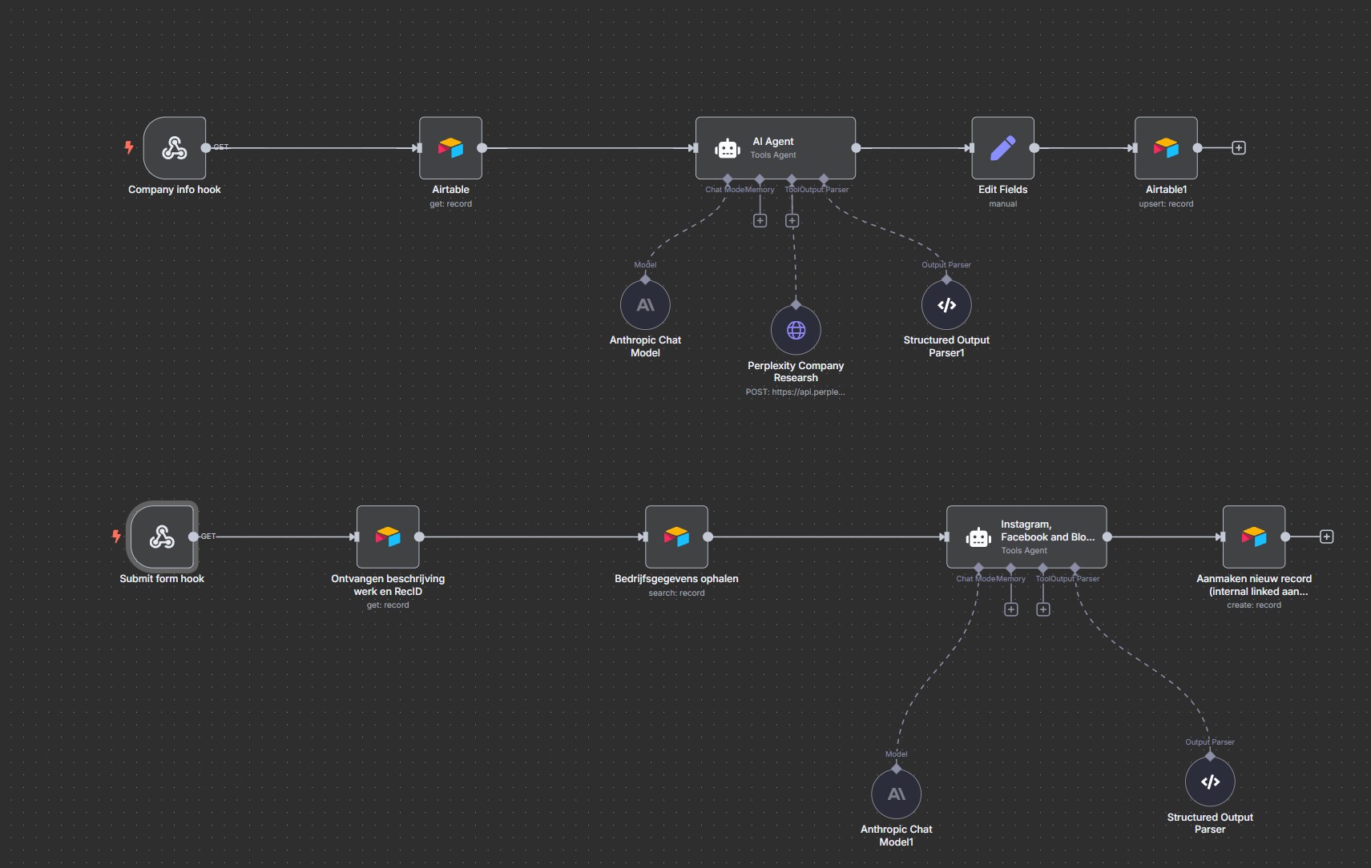Click the Bedrijfsgegevens ophalen Airtable node
1371x868 pixels.
tap(676, 536)
